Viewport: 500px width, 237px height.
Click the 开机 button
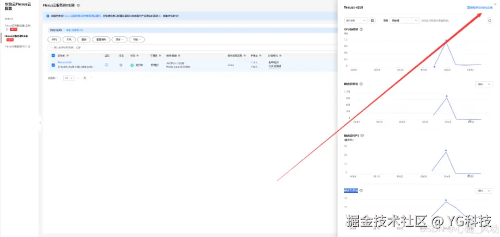[x=54, y=40]
